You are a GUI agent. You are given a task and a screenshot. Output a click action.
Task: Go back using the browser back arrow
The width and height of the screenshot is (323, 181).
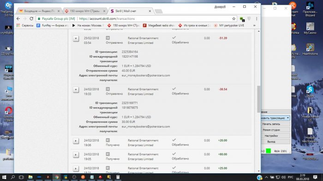(x=18, y=19)
